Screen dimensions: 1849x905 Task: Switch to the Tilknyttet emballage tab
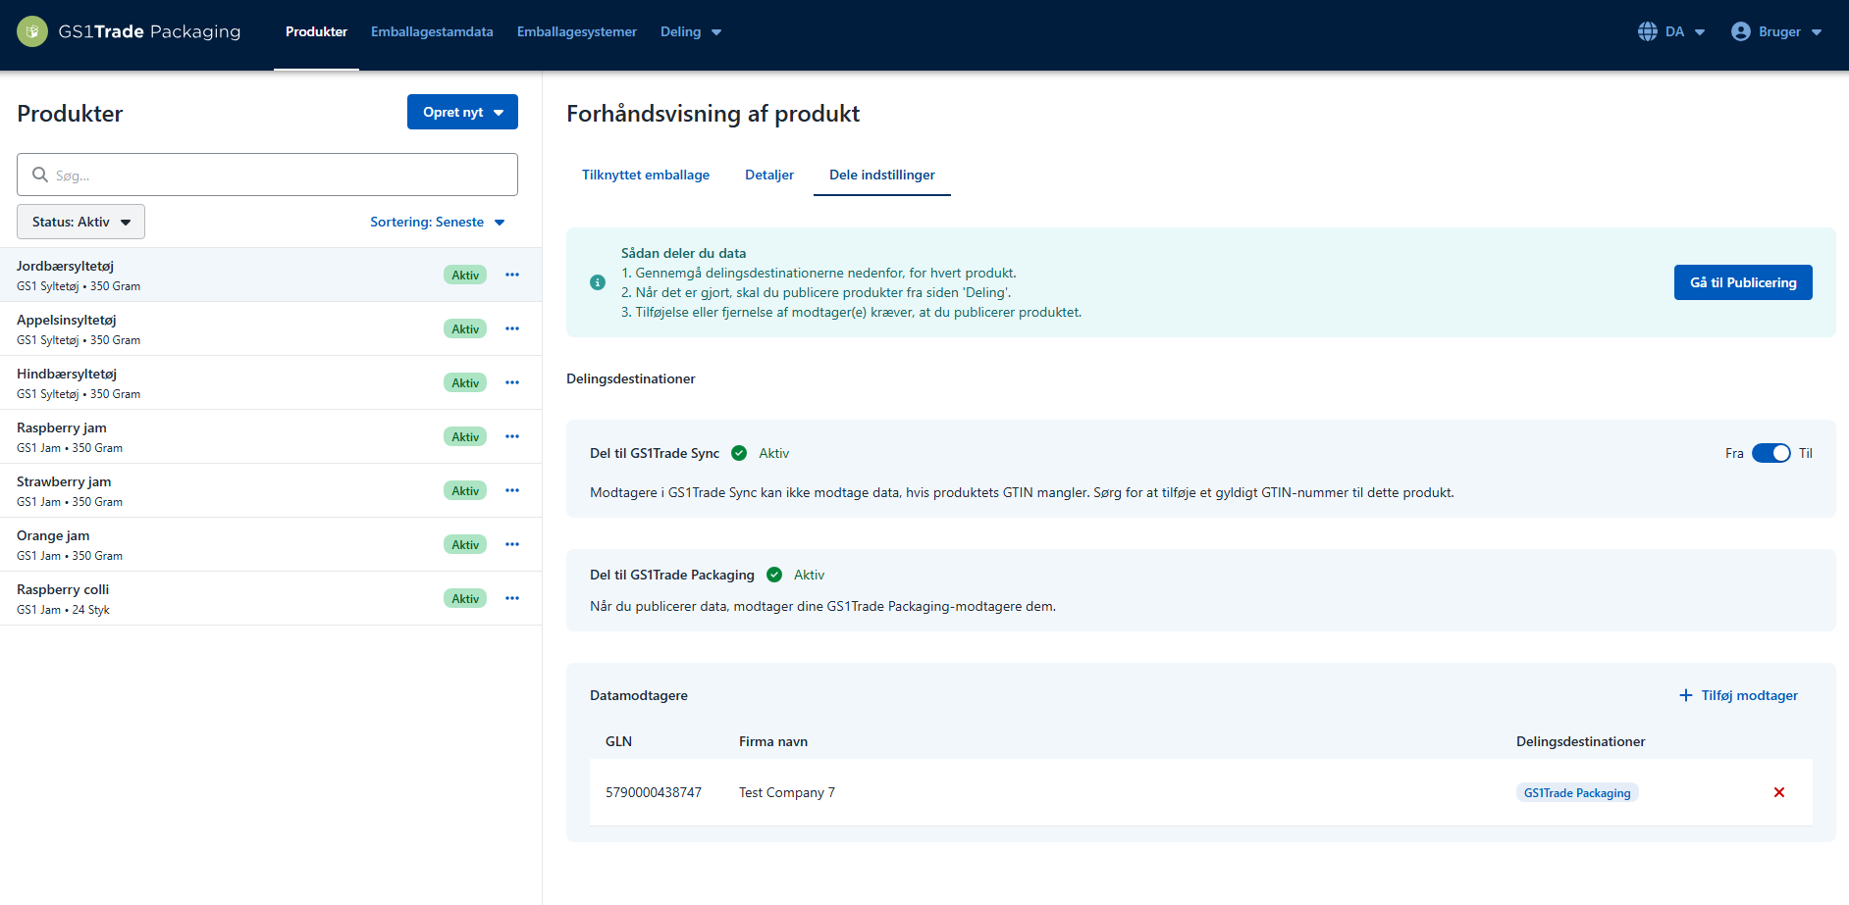[x=646, y=175]
